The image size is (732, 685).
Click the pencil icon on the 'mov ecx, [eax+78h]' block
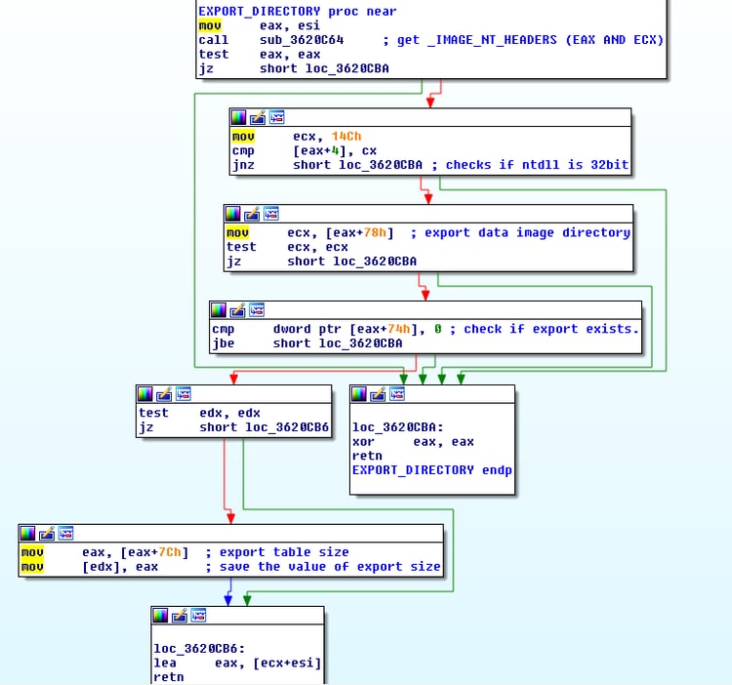pyautogui.click(x=252, y=213)
